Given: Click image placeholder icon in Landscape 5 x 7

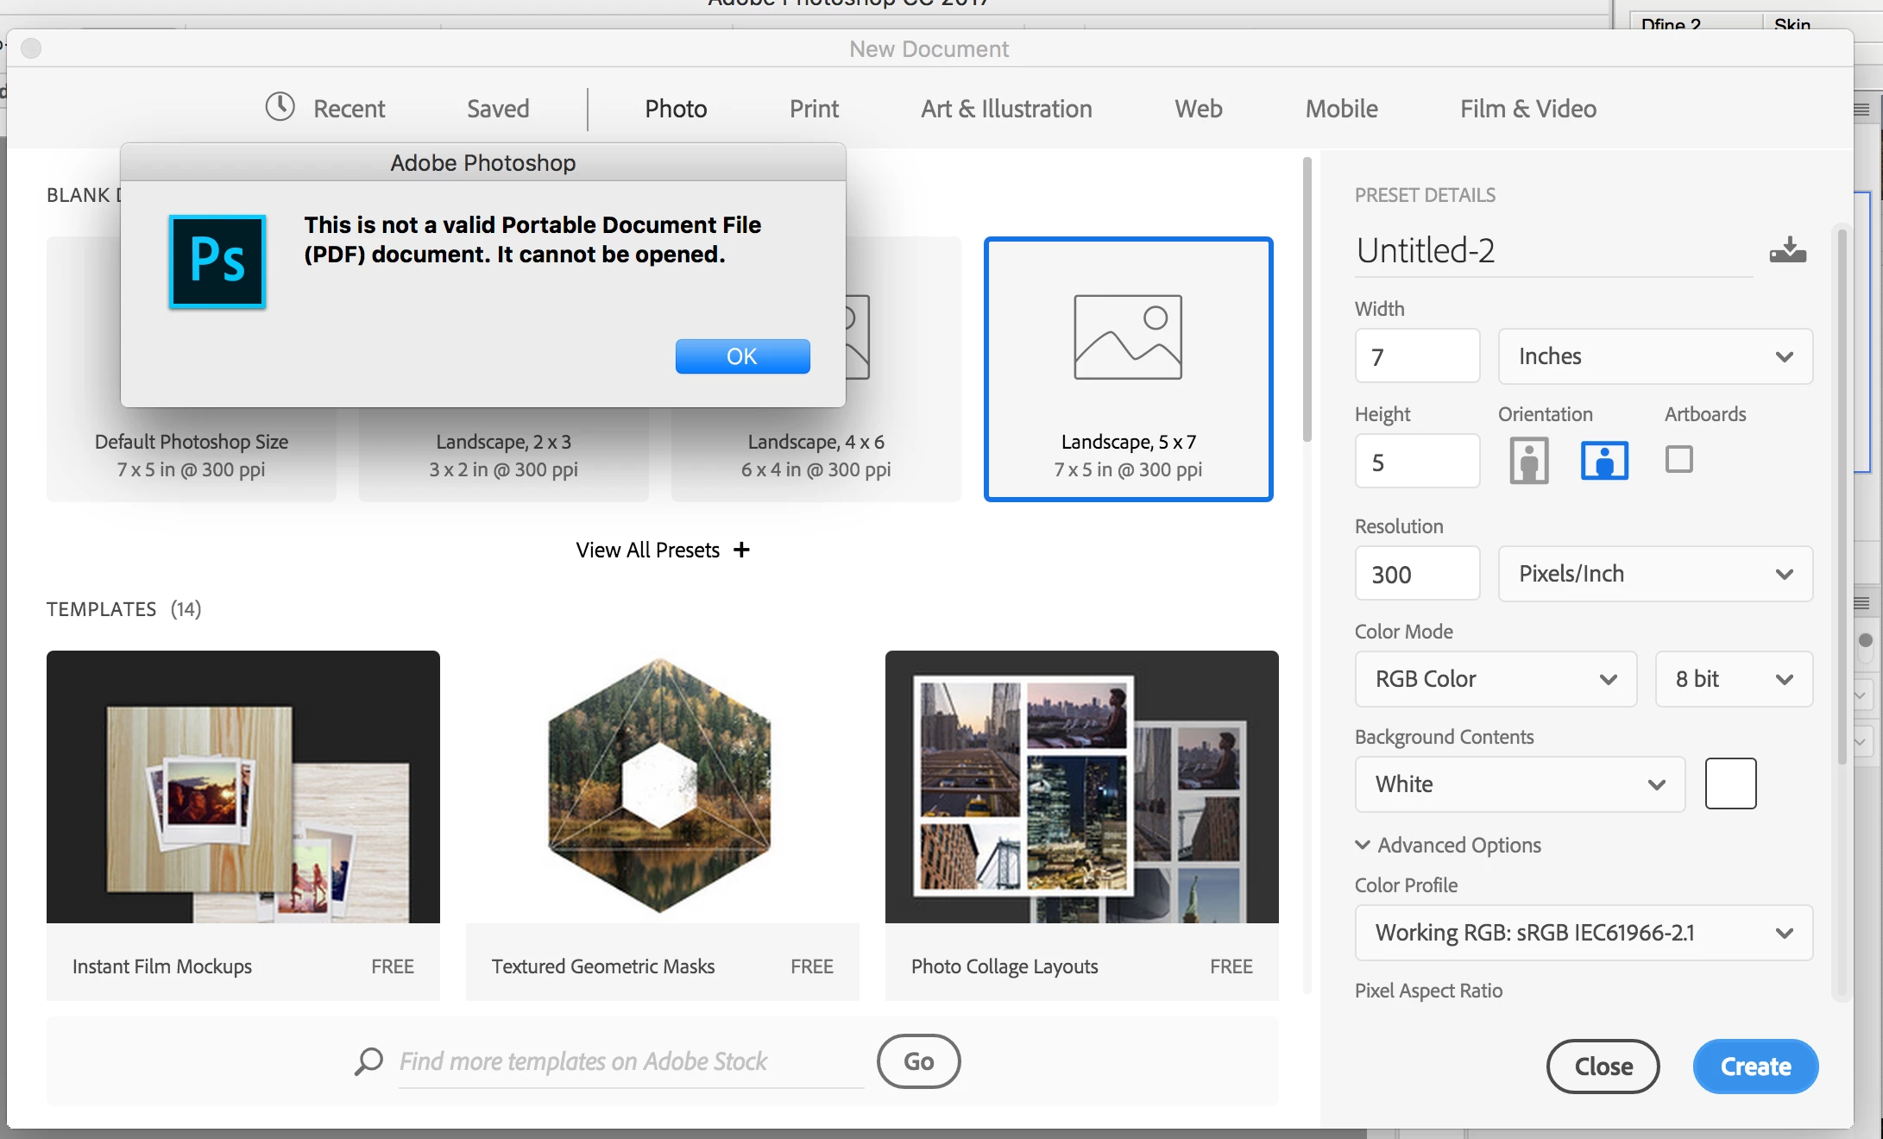Looking at the screenshot, I should pos(1127,337).
